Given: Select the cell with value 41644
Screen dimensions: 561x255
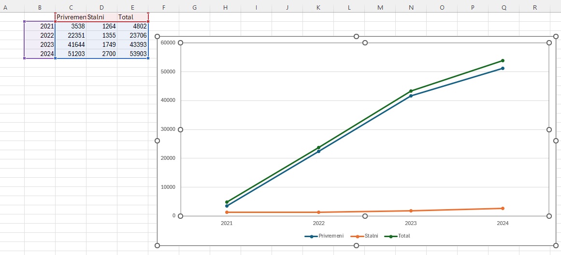Looking at the screenshot, I should [x=71, y=44].
